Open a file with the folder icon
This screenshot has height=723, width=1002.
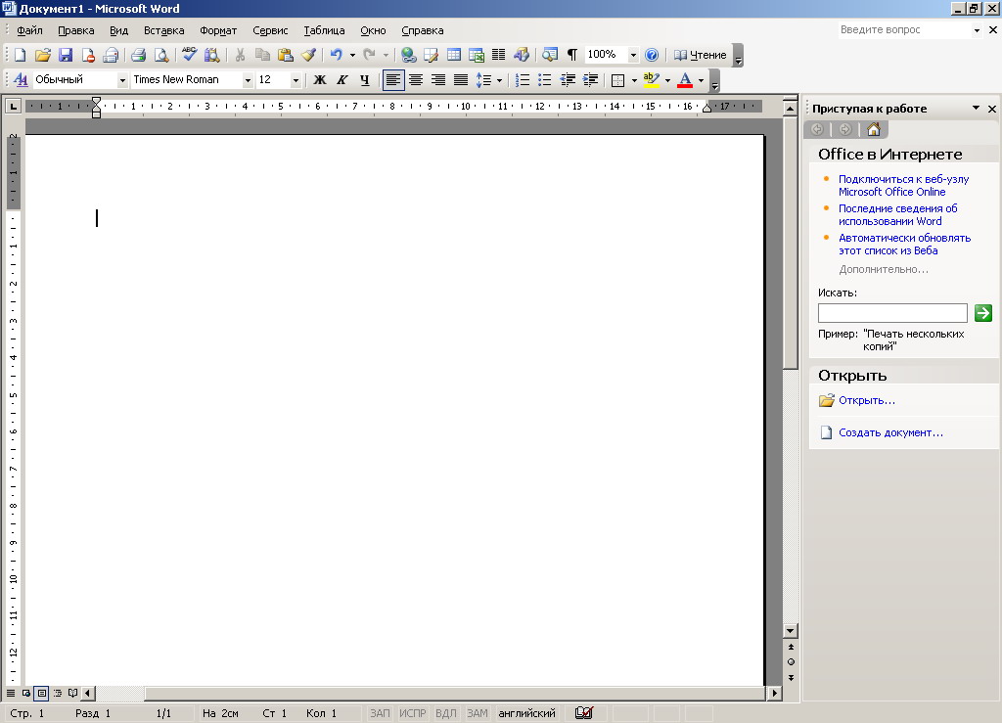pos(42,56)
